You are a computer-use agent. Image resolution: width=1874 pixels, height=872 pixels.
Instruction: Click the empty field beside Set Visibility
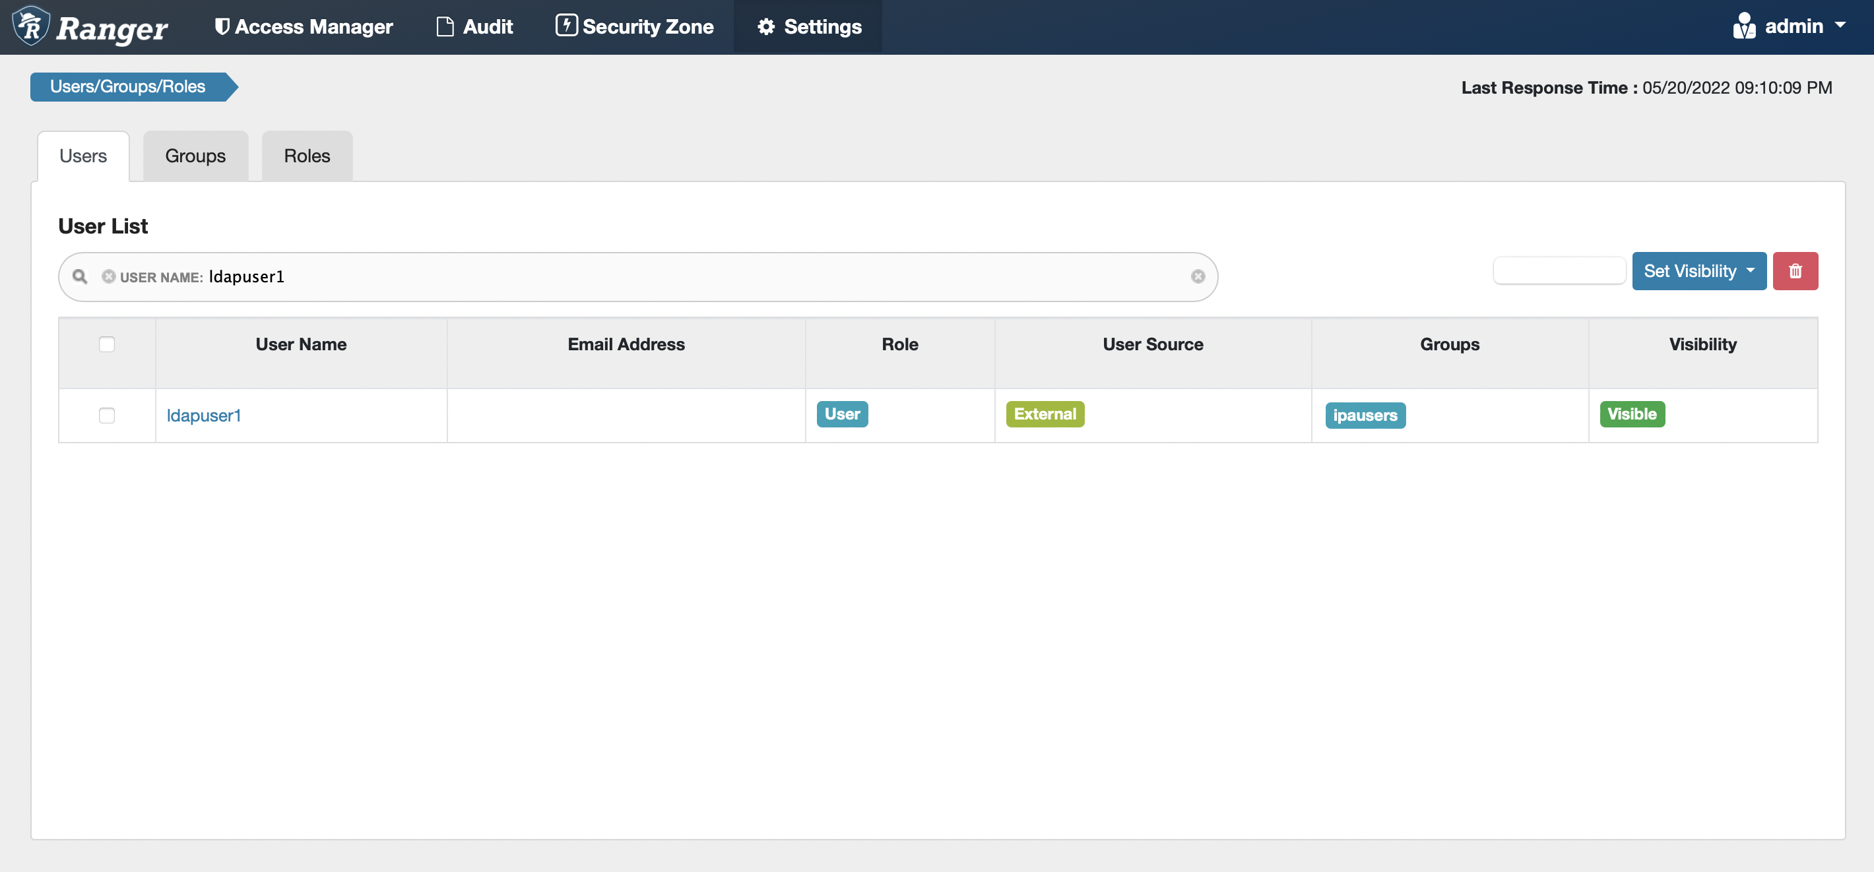point(1559,271)
